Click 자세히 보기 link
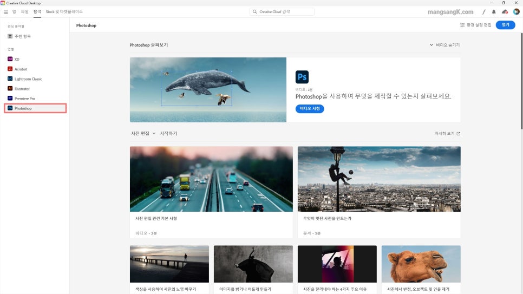This screenshot has width=523, height=294. point(444,134)
